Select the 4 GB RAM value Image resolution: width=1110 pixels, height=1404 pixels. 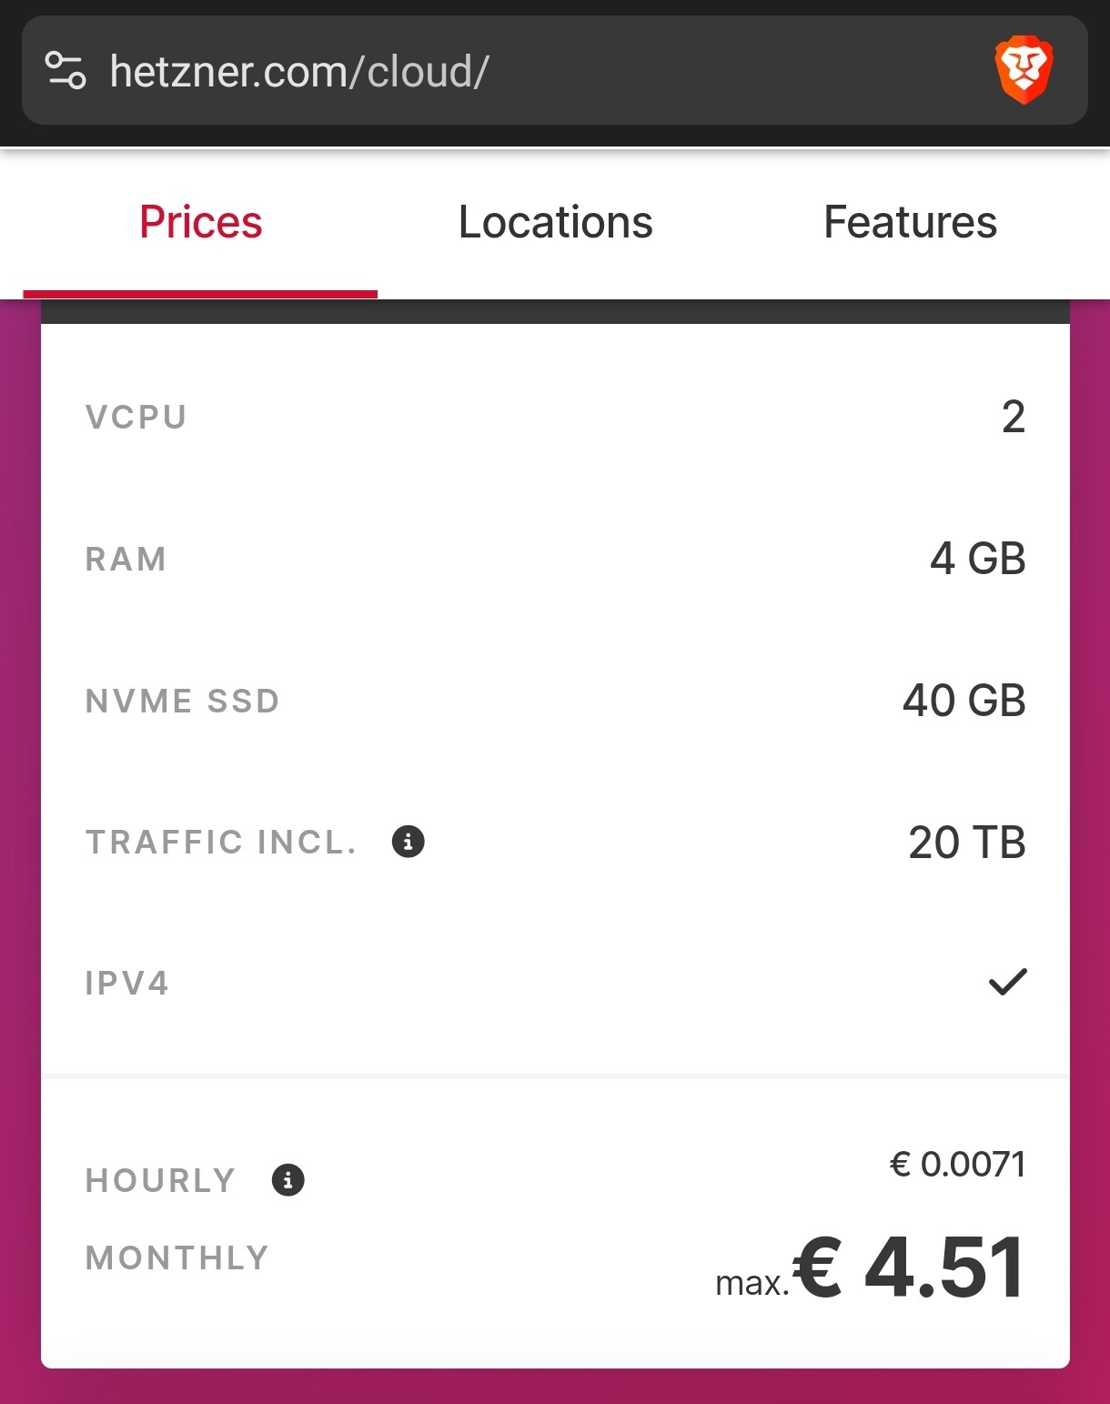point(978,559)
